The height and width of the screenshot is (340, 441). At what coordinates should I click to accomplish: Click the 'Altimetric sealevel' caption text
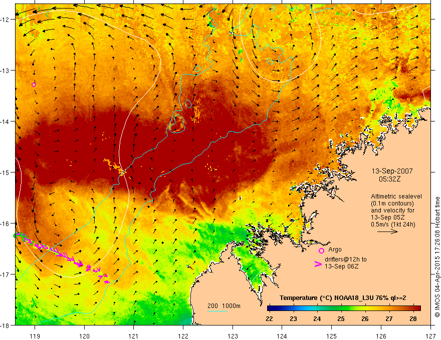click(396, 196)
